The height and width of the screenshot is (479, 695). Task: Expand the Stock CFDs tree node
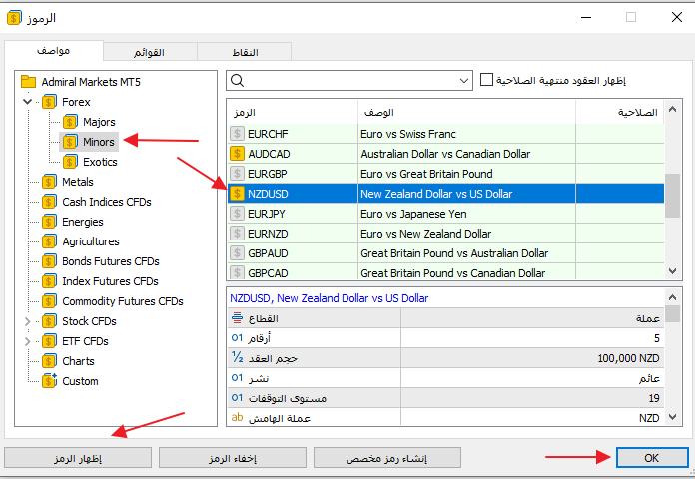coord(28,321)
